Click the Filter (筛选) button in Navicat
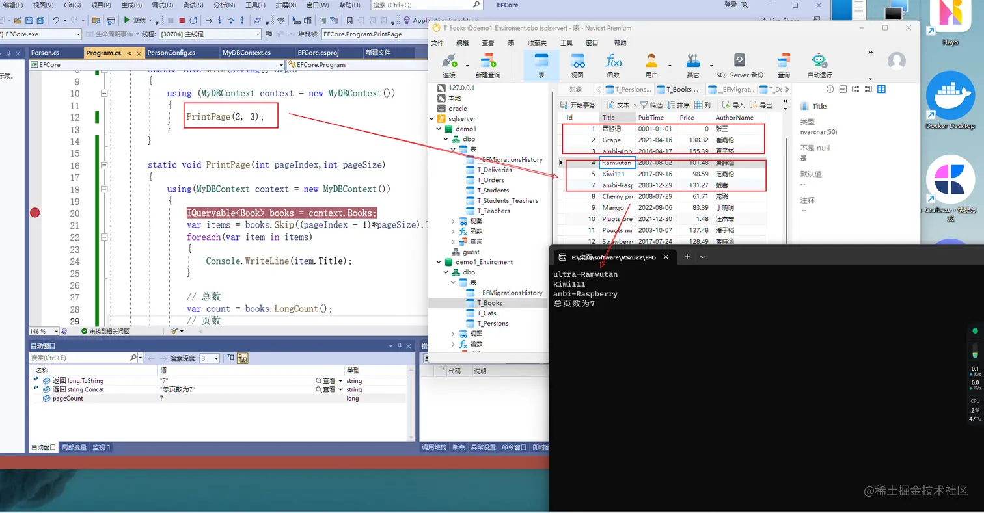The height and width of the screenshot is (513, 984). 651,105
